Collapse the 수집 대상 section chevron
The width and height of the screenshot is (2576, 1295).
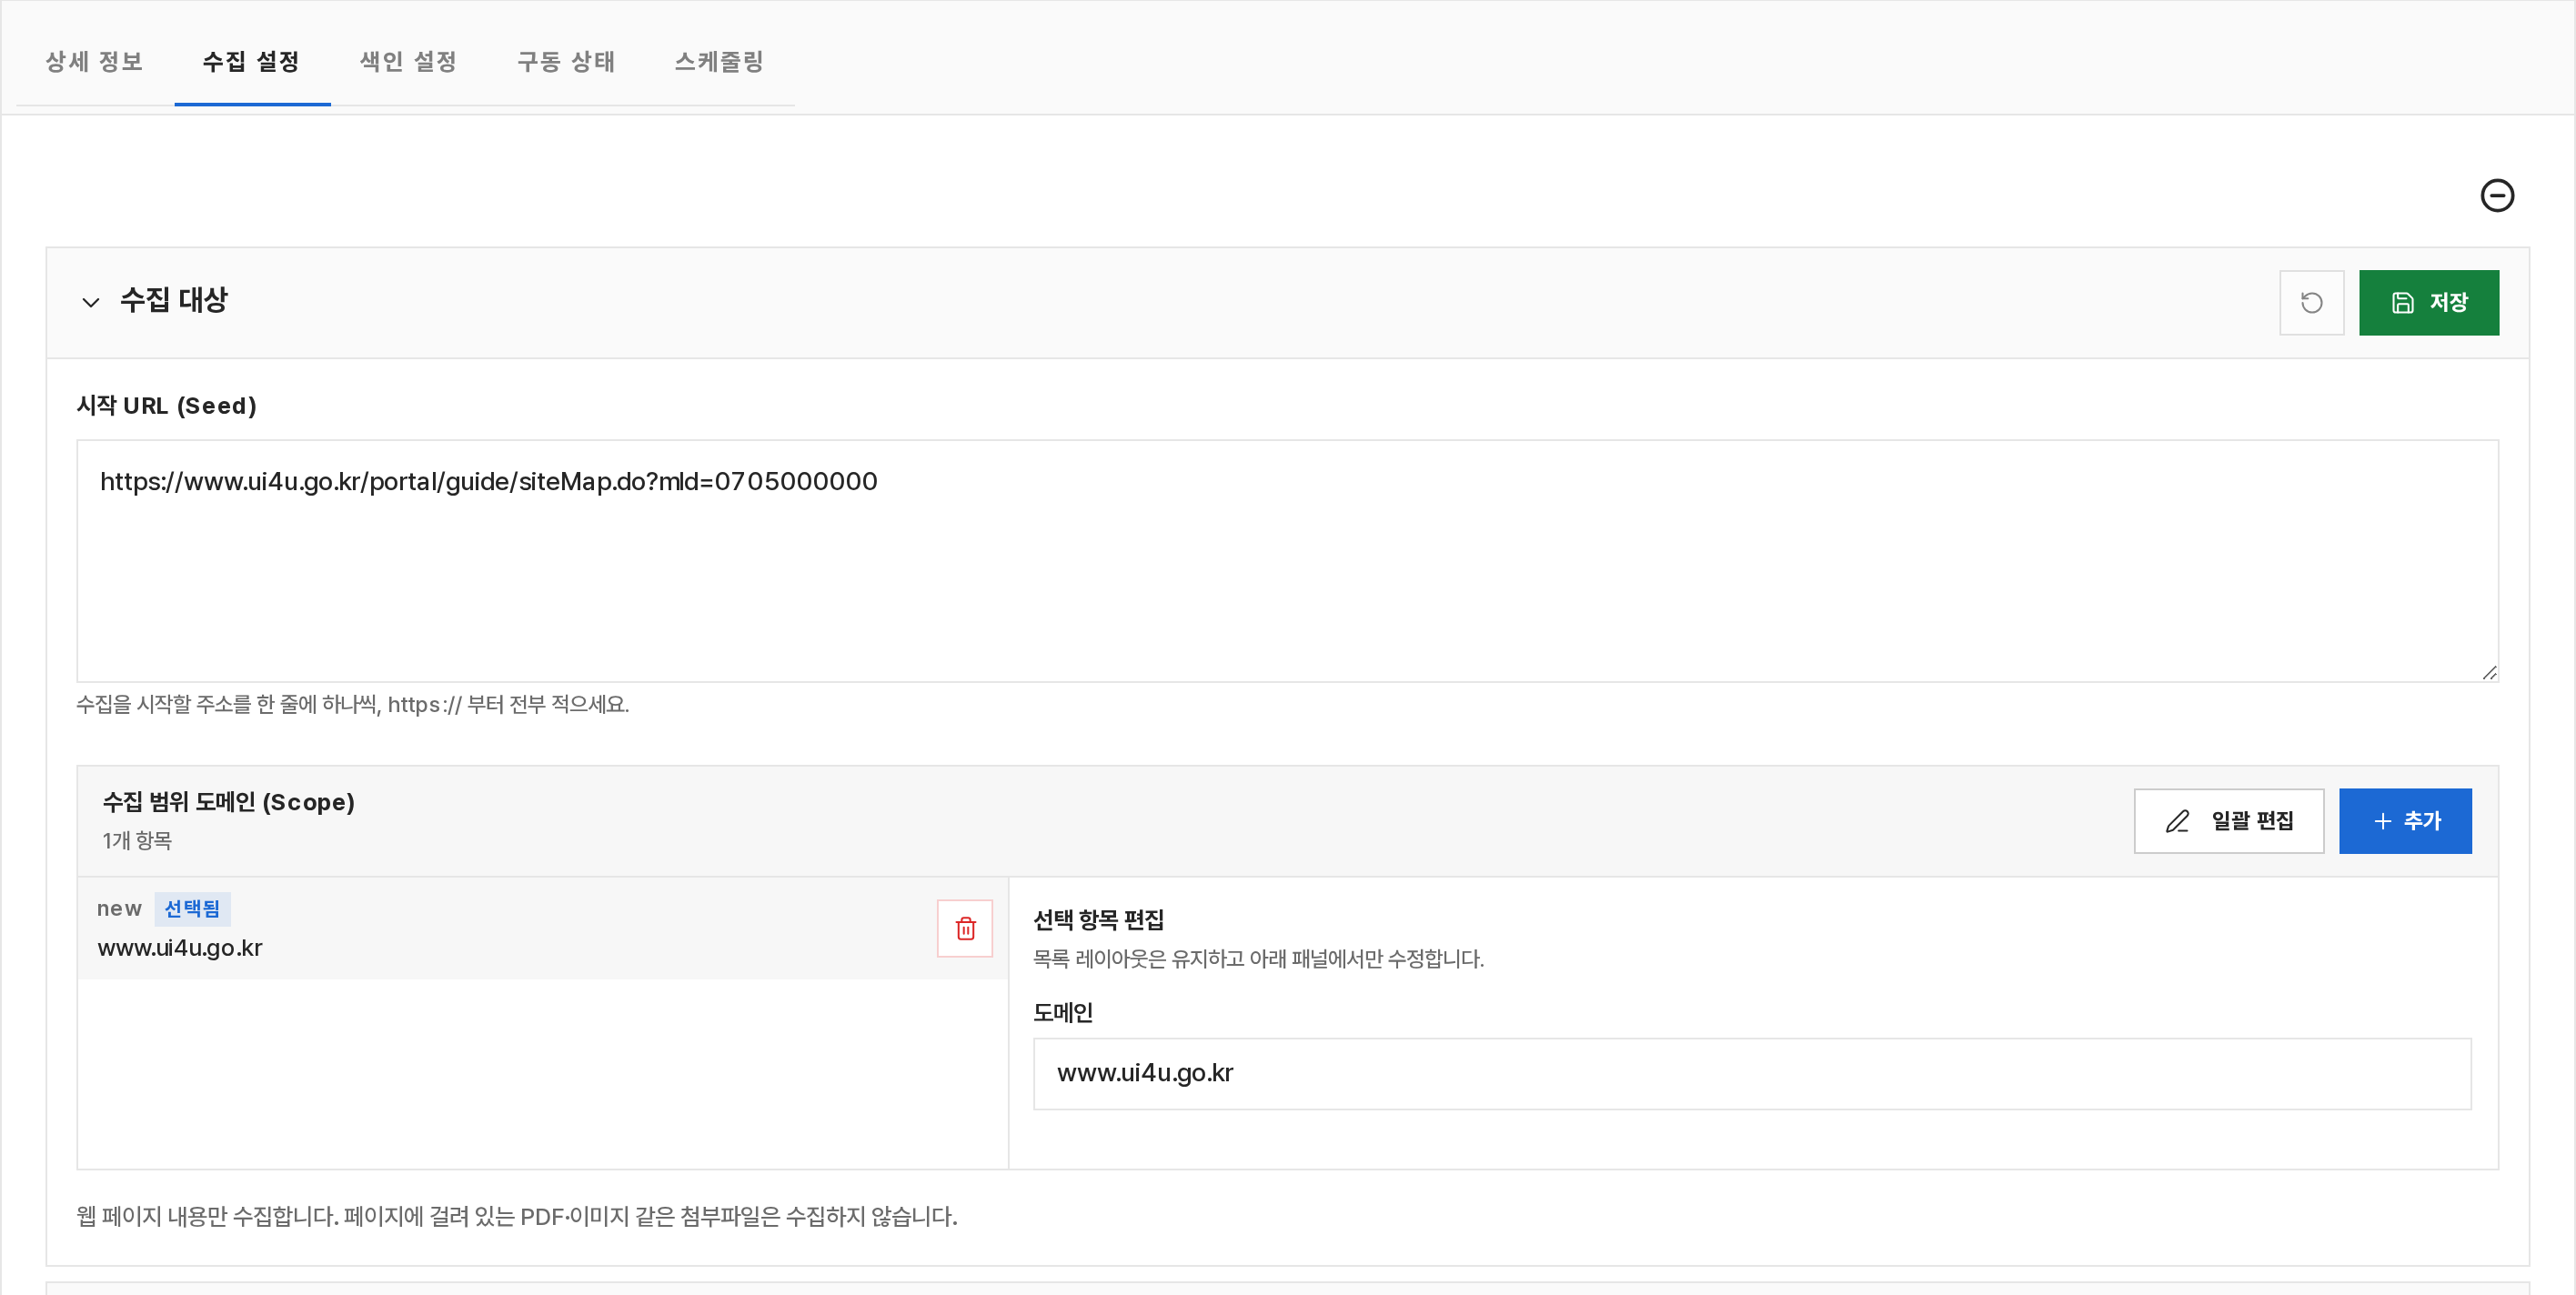click(91, 302)
